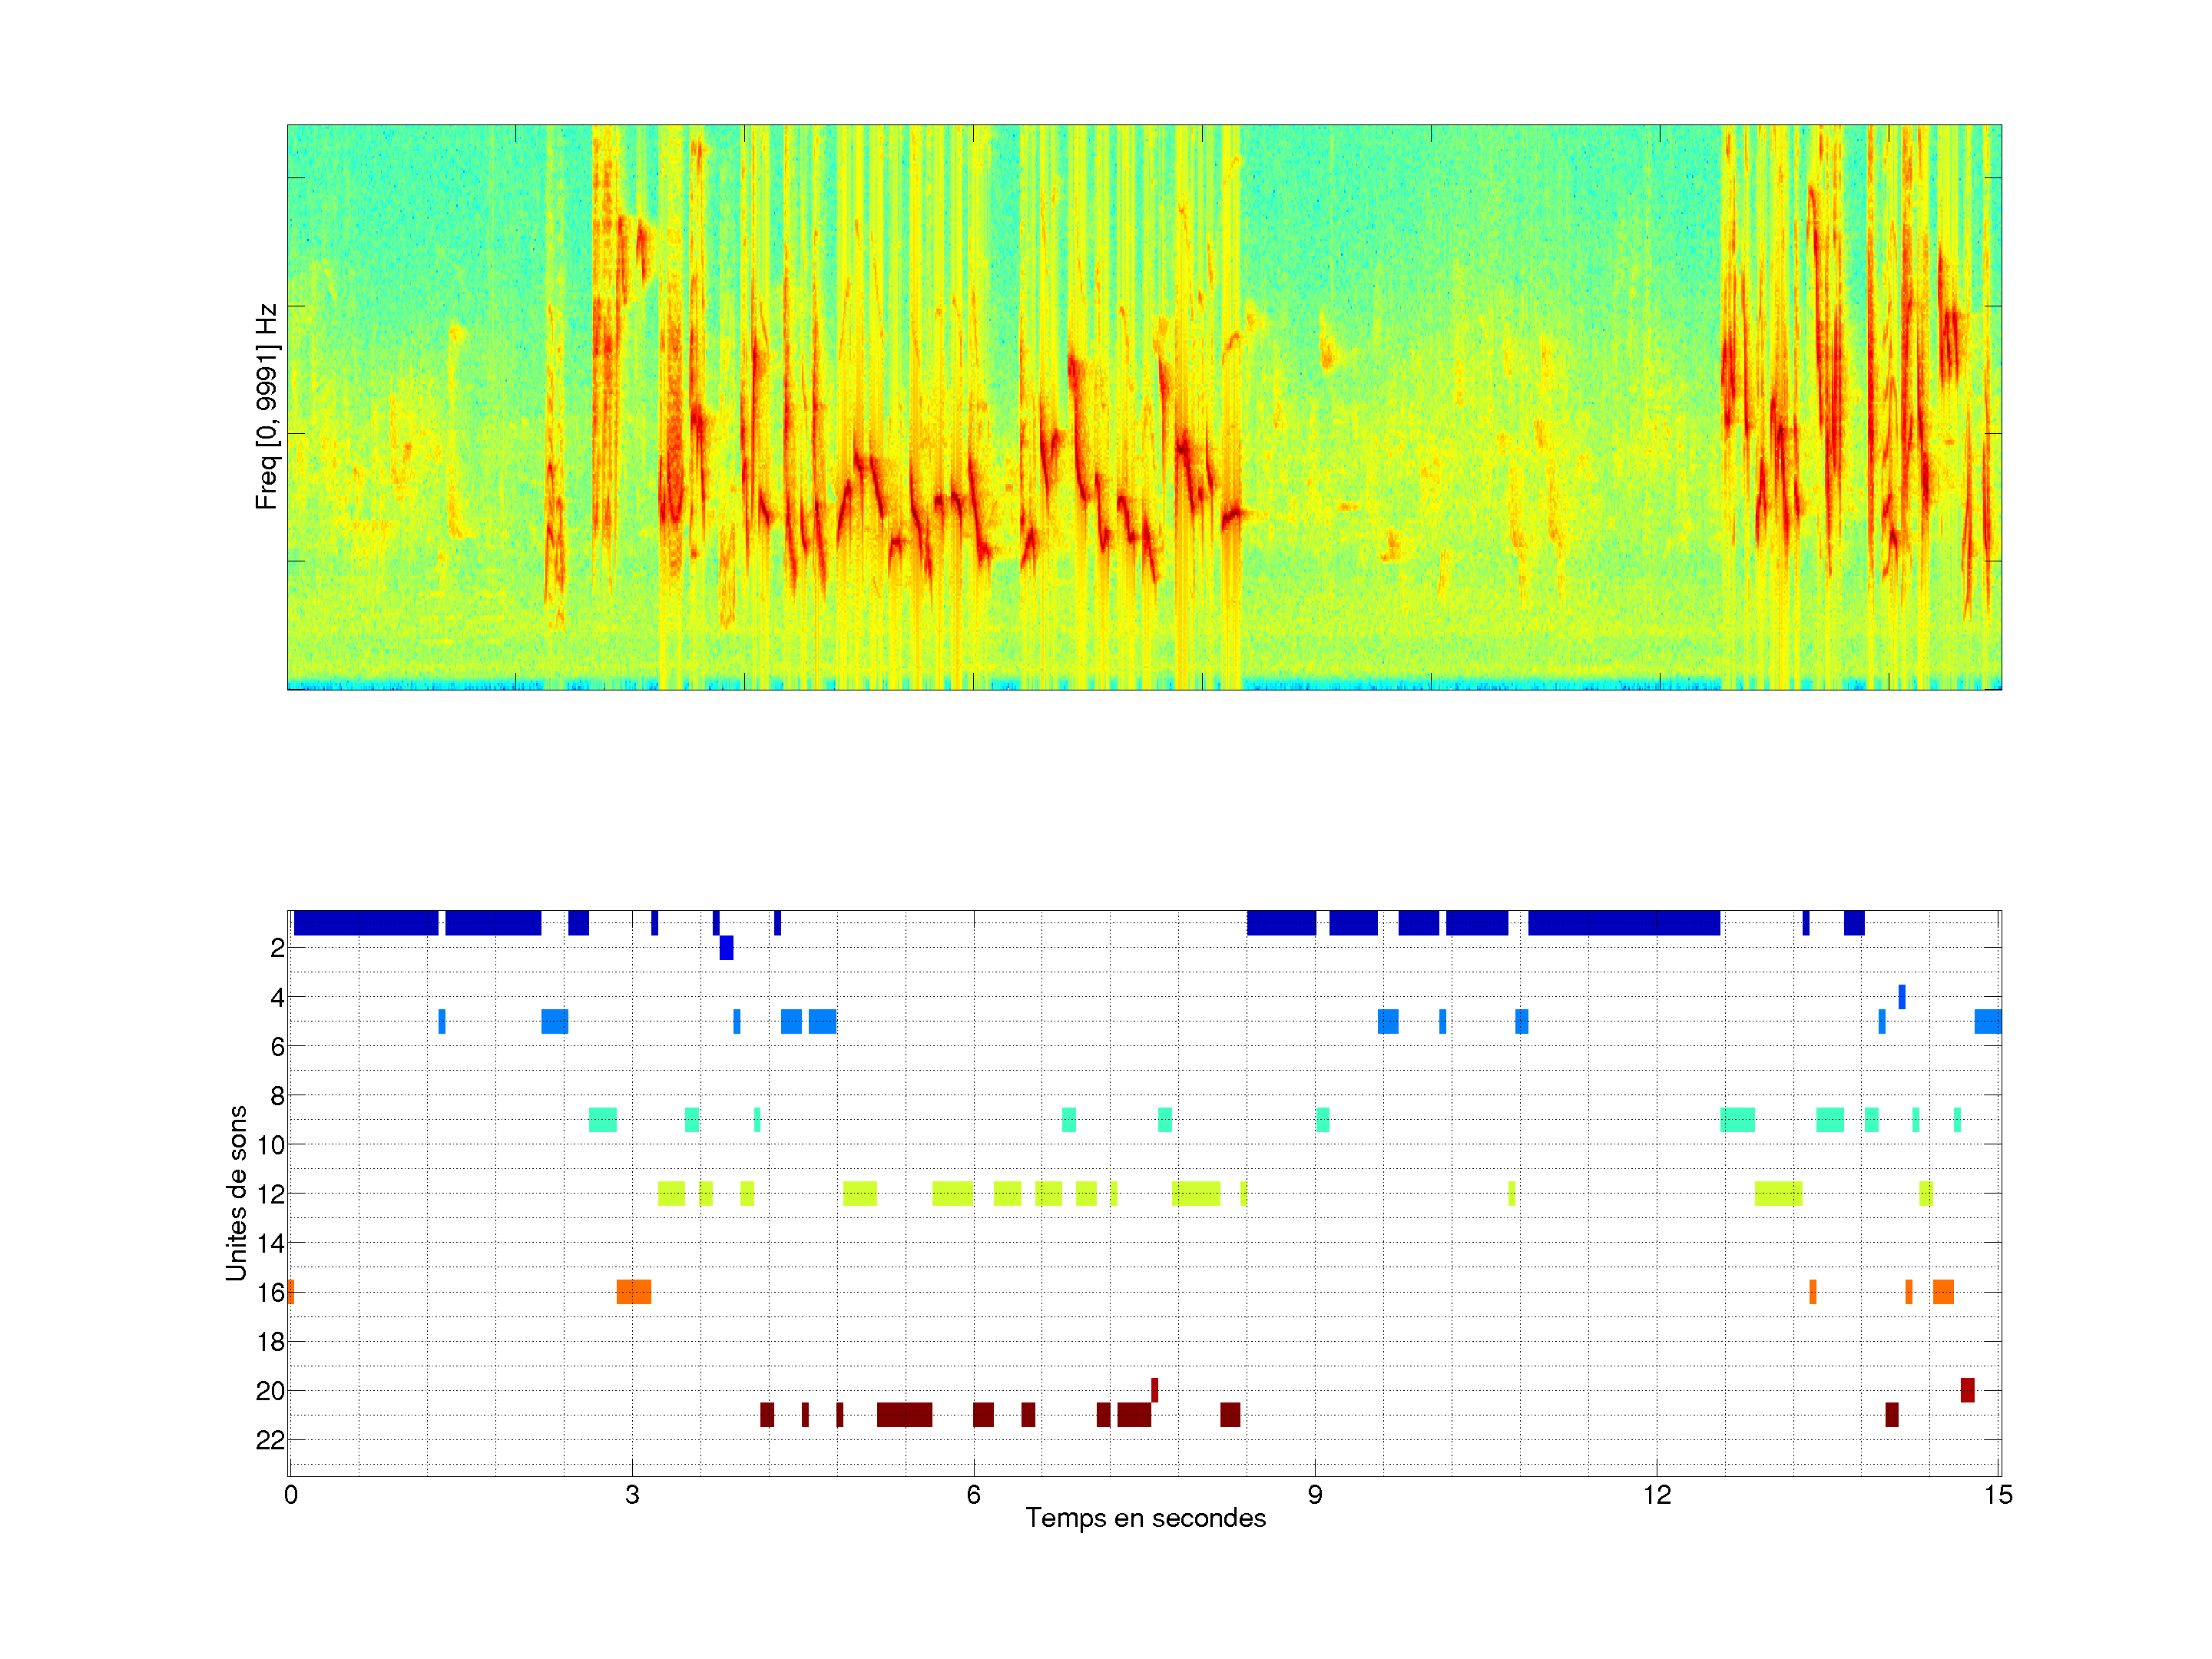The width and height of the screenshot is (2212, 1659).
Task: Click the y-axis tick label '16'
Action: 270,1292
